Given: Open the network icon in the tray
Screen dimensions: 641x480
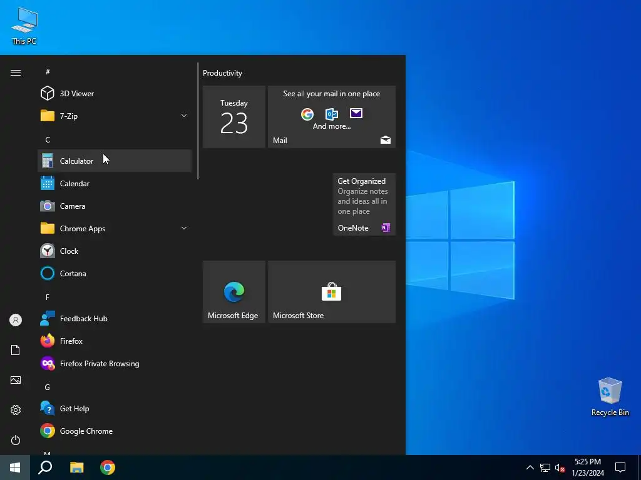Looking at the screenshot, I should click(545, 467).
